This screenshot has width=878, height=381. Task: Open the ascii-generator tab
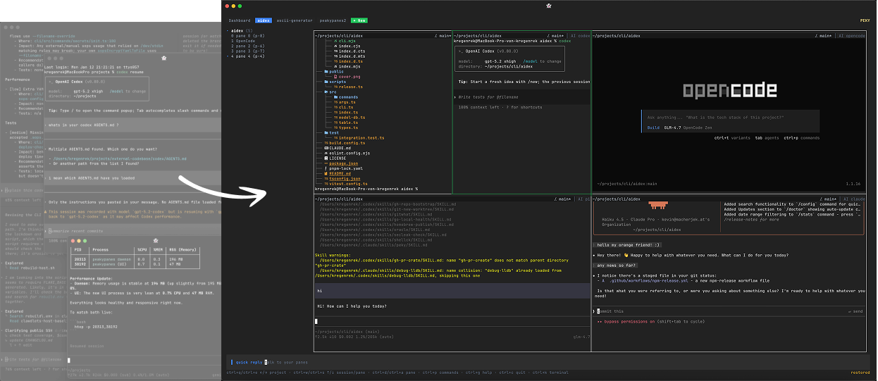click(295, 21)
